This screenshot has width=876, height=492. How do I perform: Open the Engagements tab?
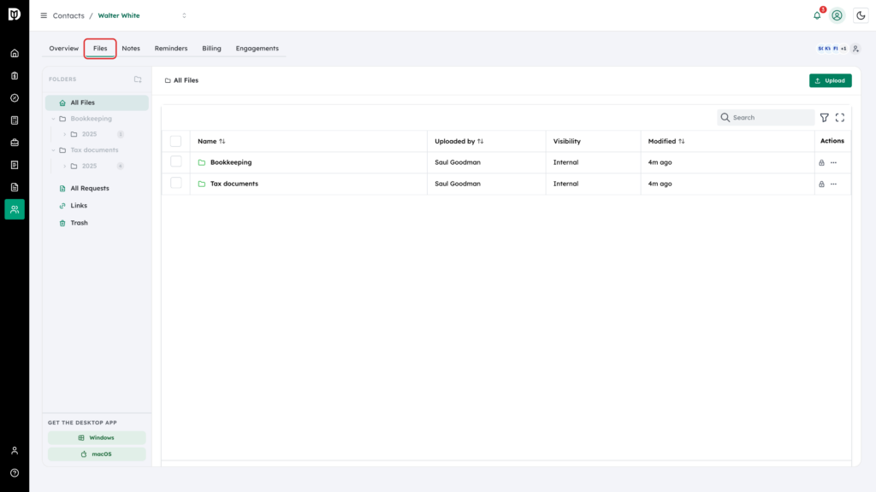click(x=257, y=49)
